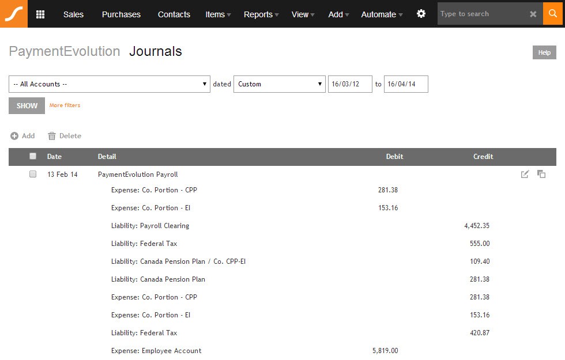Expand the View menu
The width and height of the screenshot is (565, 360).
pyautogui.click(x=303, y=14)
